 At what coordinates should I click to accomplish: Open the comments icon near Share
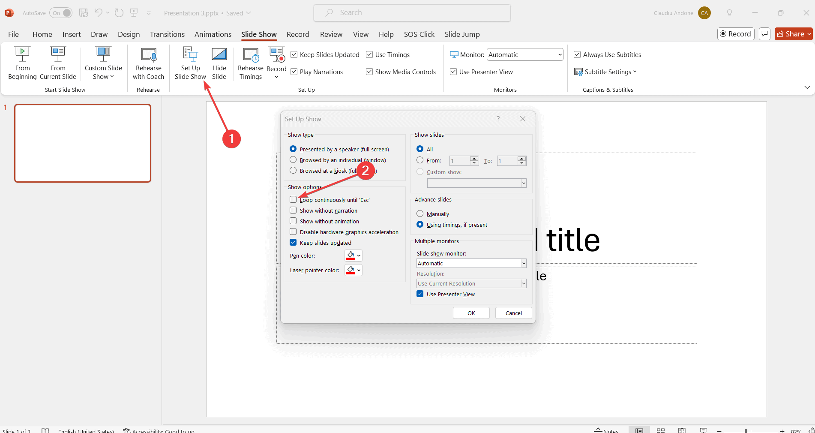[764, 34]
